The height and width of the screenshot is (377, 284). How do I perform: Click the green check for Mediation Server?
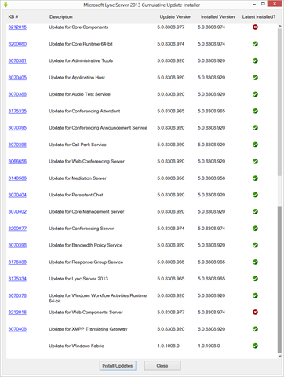255,178
